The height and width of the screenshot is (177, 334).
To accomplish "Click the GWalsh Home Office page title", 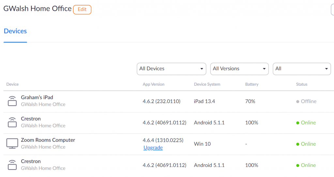I will (x=38, y=9).
